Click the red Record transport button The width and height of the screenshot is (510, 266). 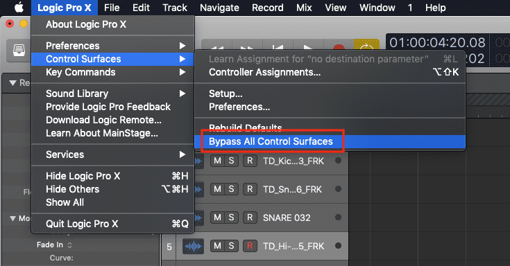[339, 47]
